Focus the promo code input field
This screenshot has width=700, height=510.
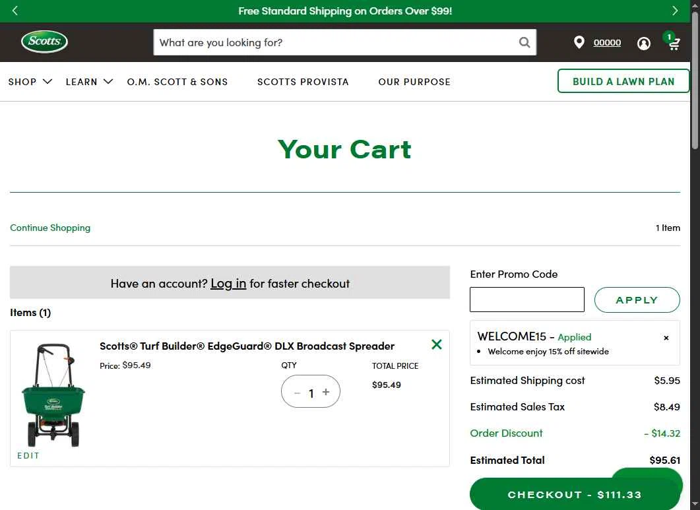coord(526,300)
